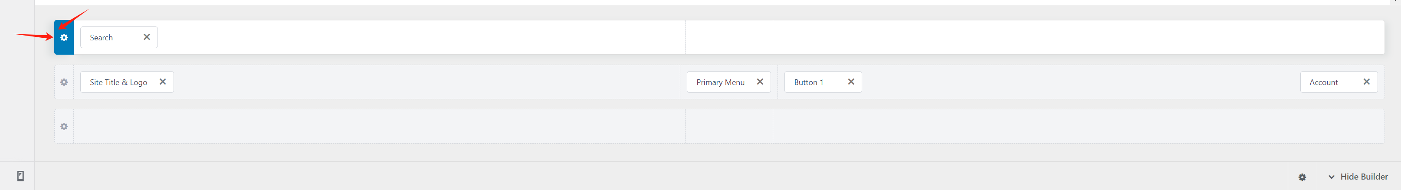
Task: Open the bottom row settings gear
Action: click(64, 126)
